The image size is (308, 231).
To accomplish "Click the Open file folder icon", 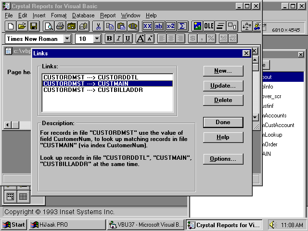I will [22, 26].
